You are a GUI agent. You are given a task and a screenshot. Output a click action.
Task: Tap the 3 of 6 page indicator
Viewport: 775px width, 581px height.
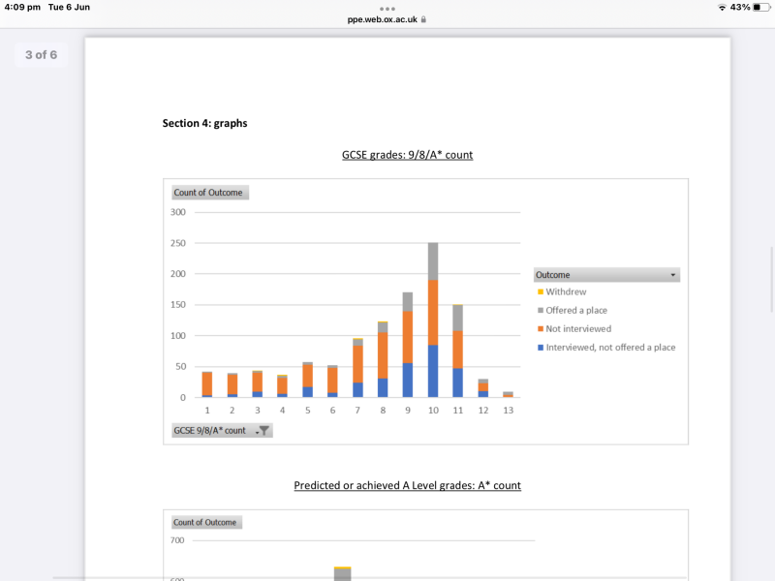point(41,55)
